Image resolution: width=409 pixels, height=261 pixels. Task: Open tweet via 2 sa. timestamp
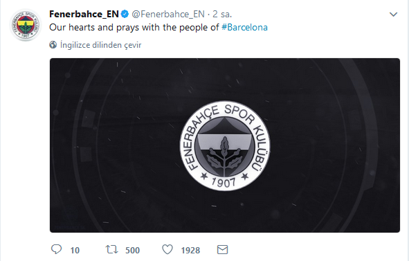pyautogui.click(x=222, y=14)
